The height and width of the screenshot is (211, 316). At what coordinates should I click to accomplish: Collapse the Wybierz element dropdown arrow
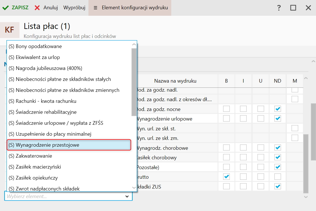click(x=127, y=196)
